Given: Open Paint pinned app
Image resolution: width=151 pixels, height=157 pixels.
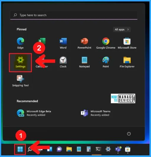Looking at the screenshot, I should point(106,62).
